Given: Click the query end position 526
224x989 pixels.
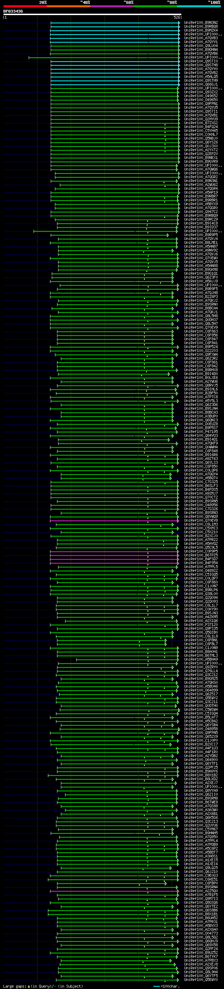Looking at the screenshot, I should (177, 17).
